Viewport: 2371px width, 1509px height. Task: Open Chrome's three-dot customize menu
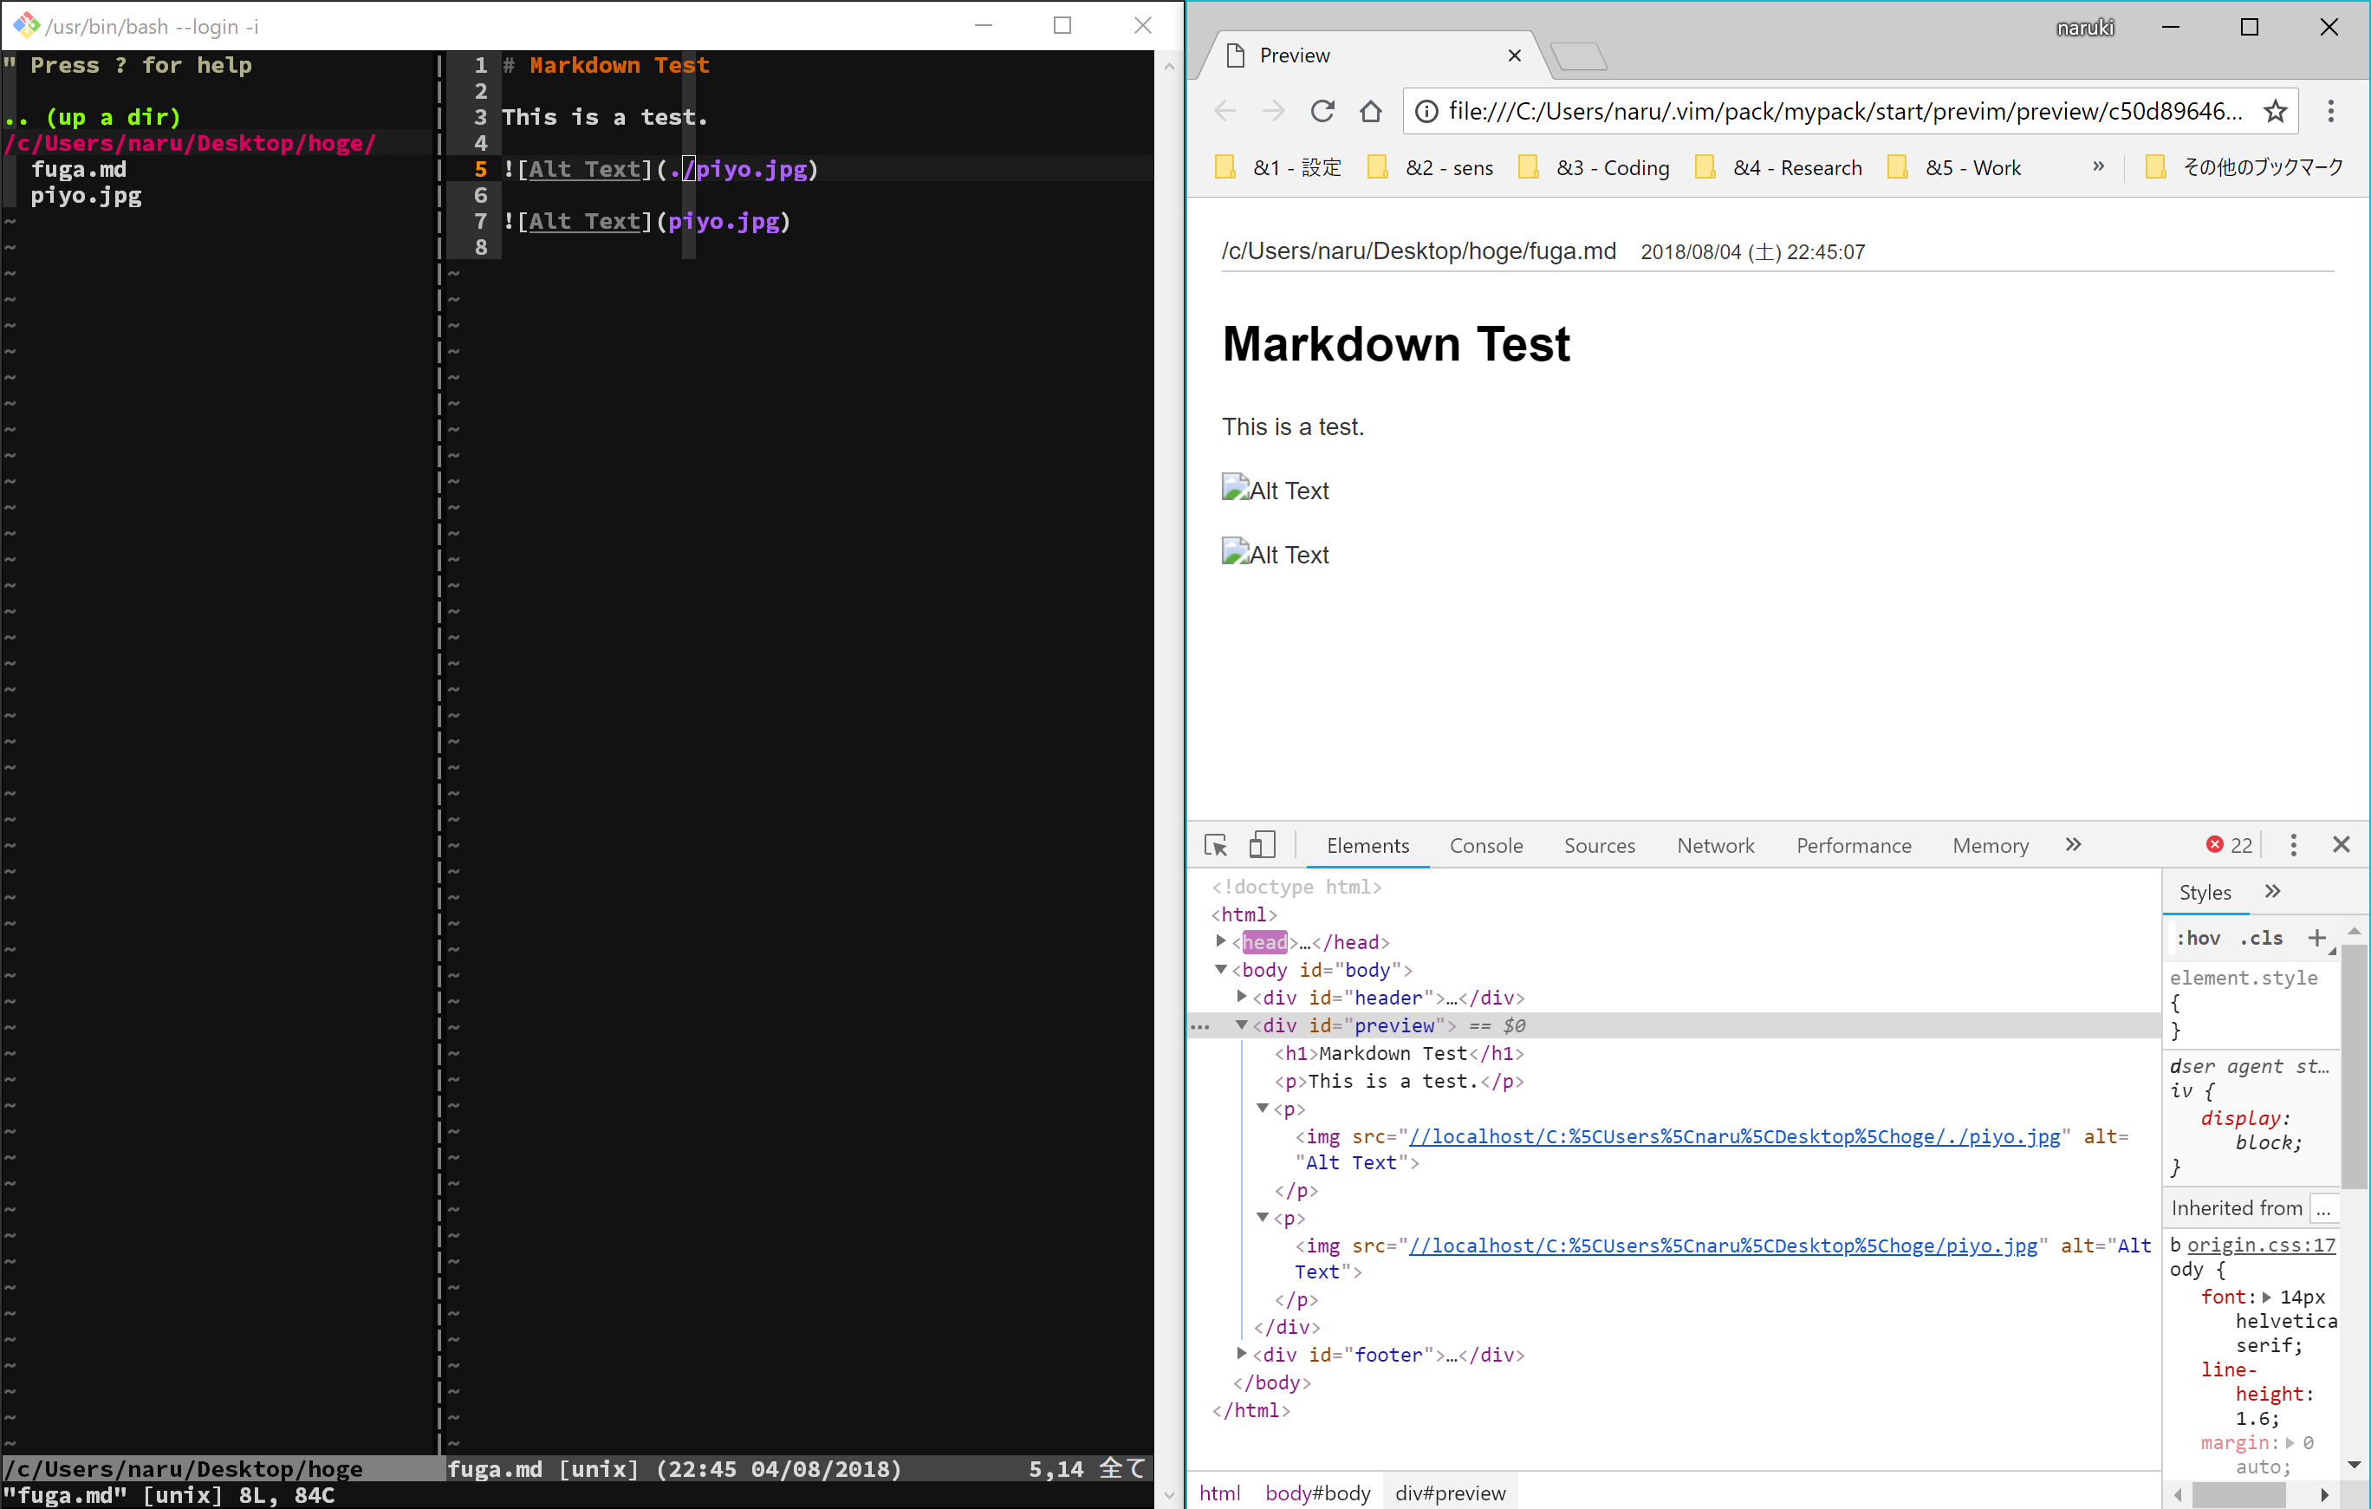(x=2332, y=110)
